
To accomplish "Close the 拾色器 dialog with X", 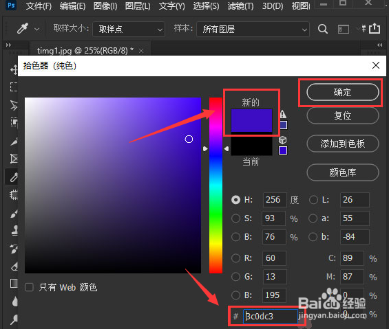I will click(376, 65).
